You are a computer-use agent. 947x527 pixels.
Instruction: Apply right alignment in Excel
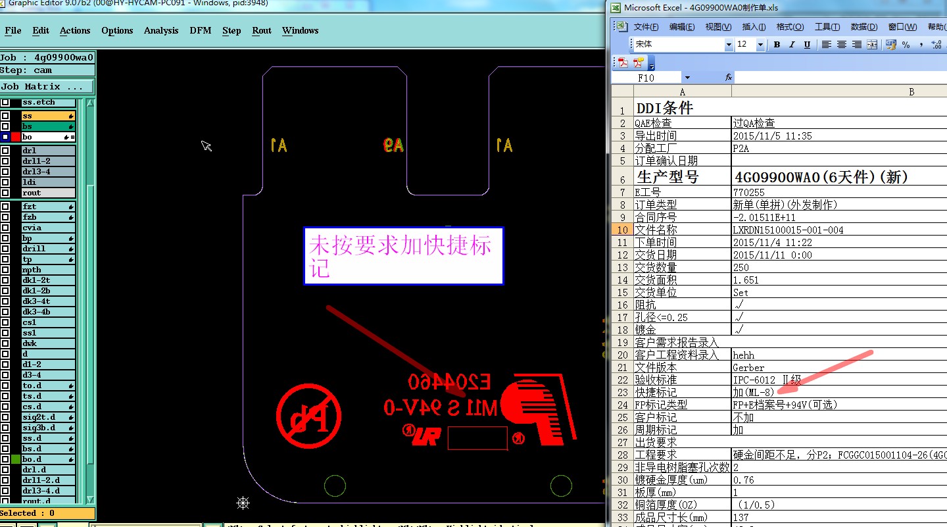tap(857, 45)
